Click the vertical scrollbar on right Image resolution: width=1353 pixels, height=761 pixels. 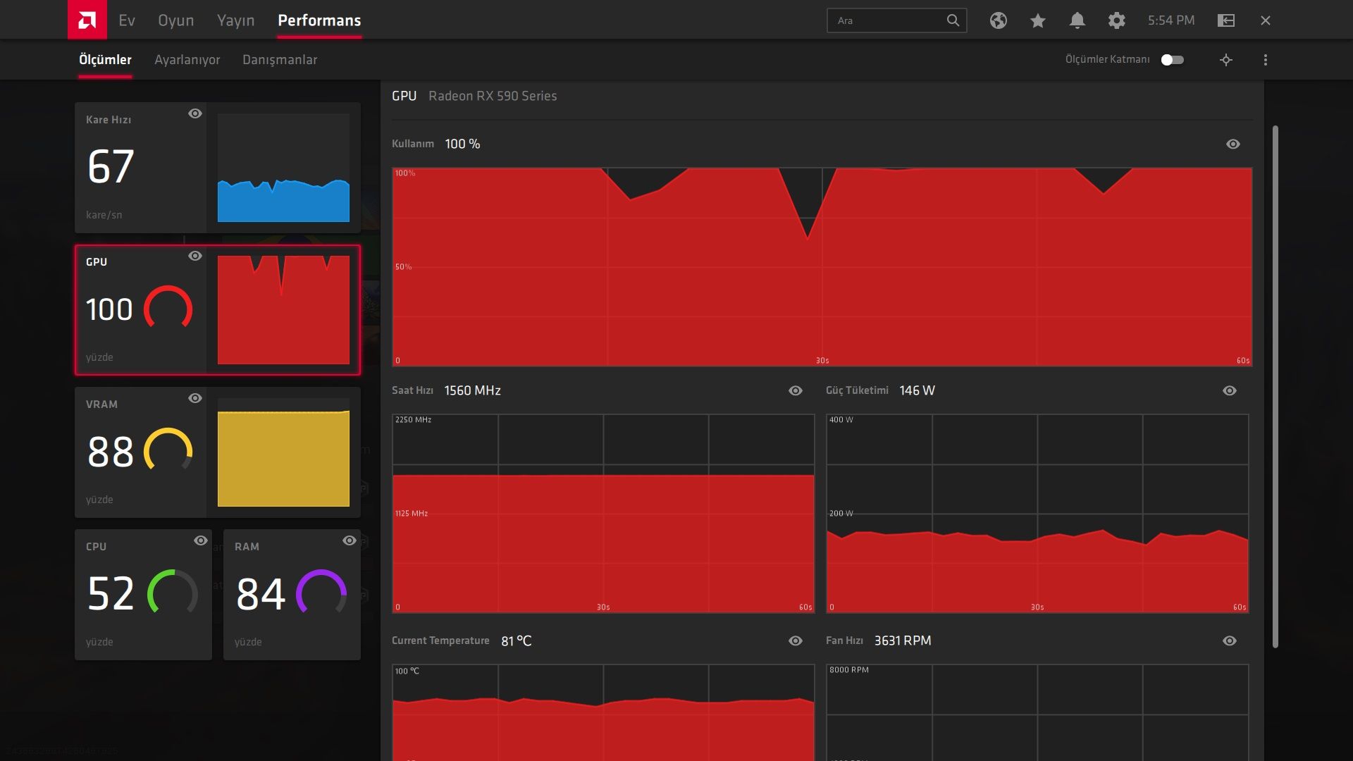(1275, 386)
